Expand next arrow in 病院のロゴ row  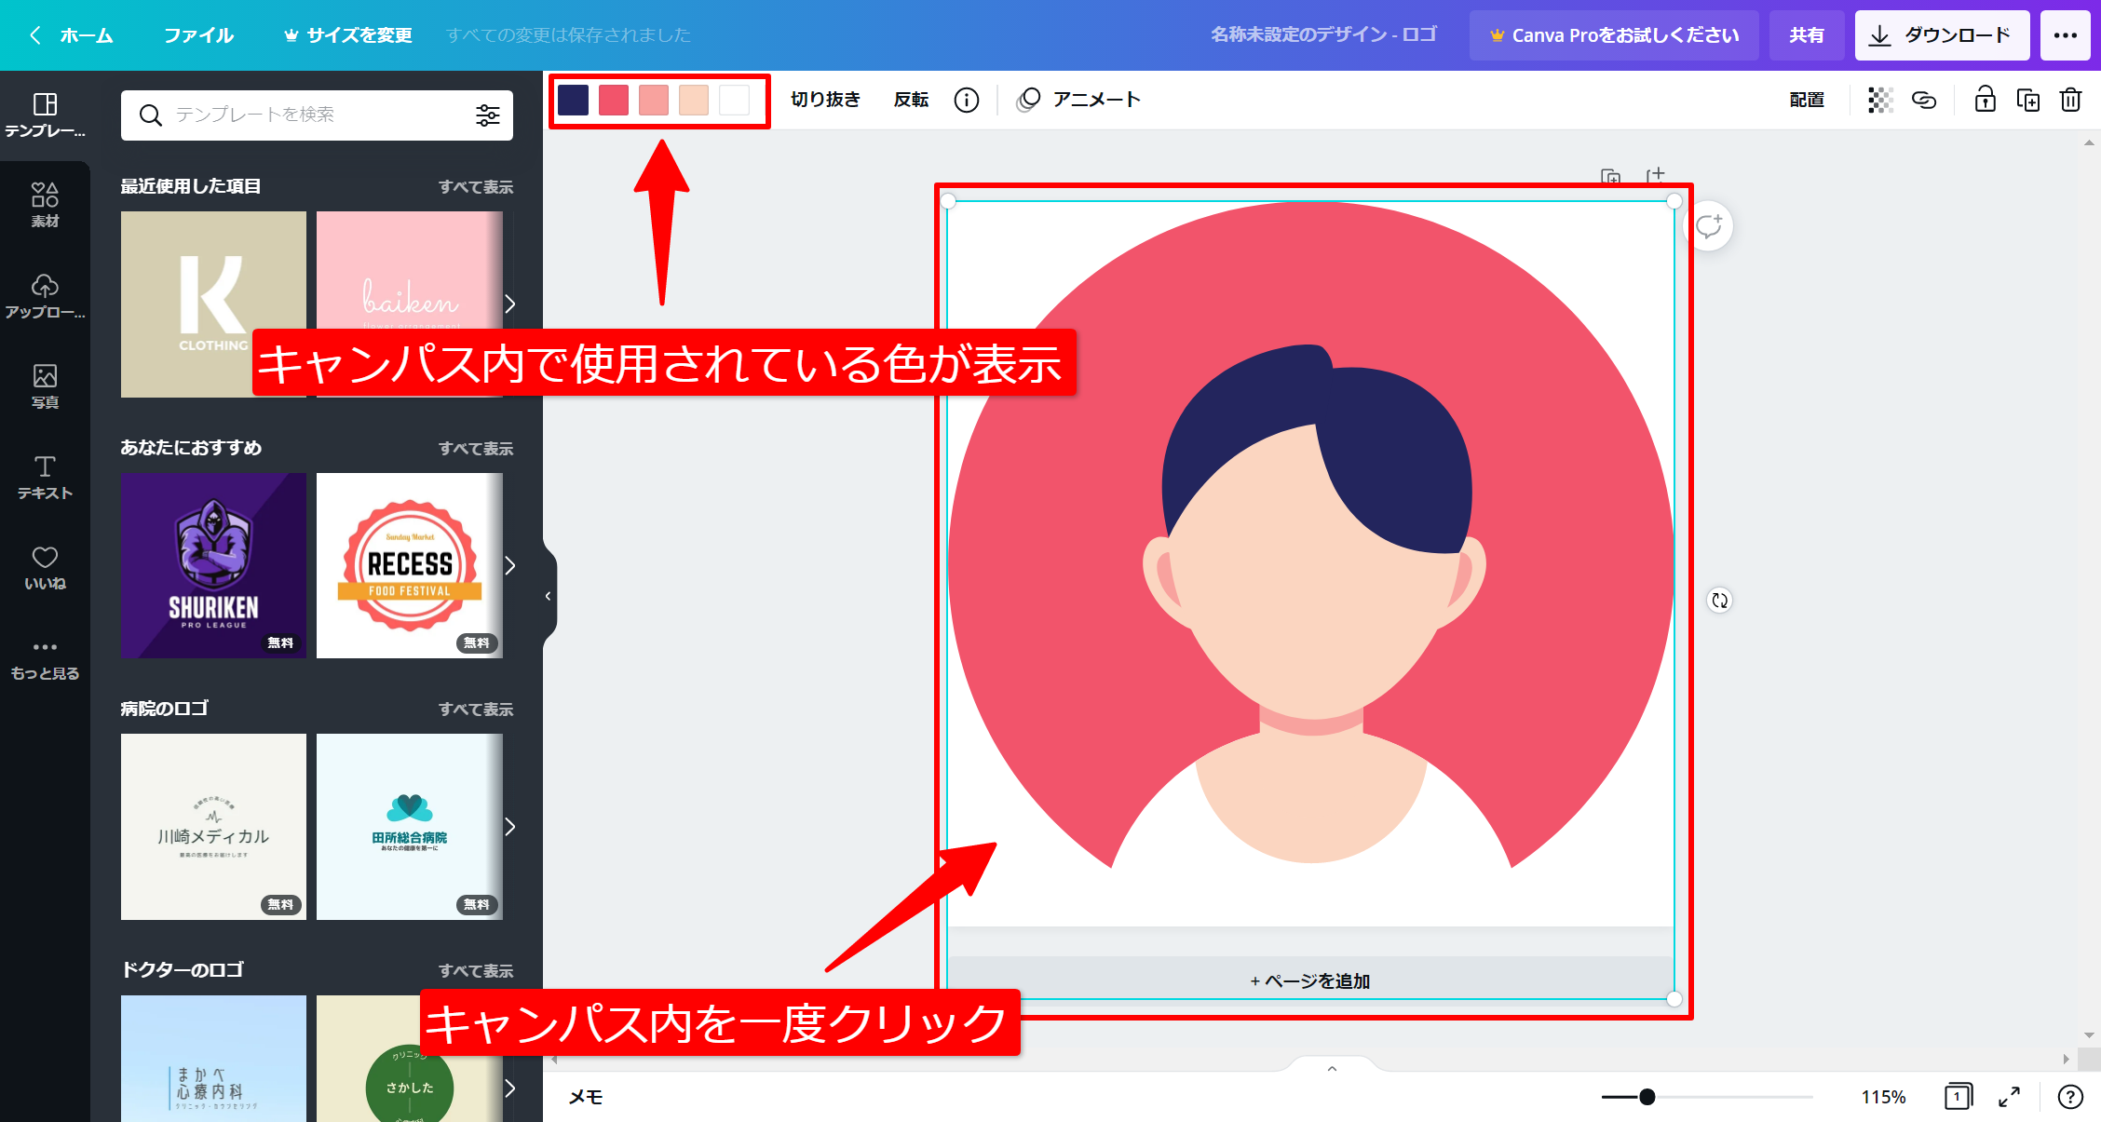[x=509, y=827]
